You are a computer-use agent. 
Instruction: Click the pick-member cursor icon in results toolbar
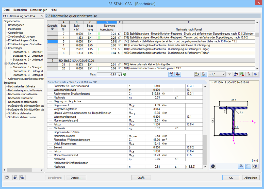[x=249, y=74]
